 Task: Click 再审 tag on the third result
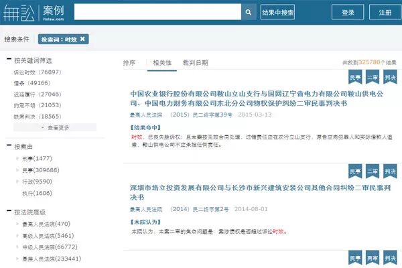pos(373,258)
